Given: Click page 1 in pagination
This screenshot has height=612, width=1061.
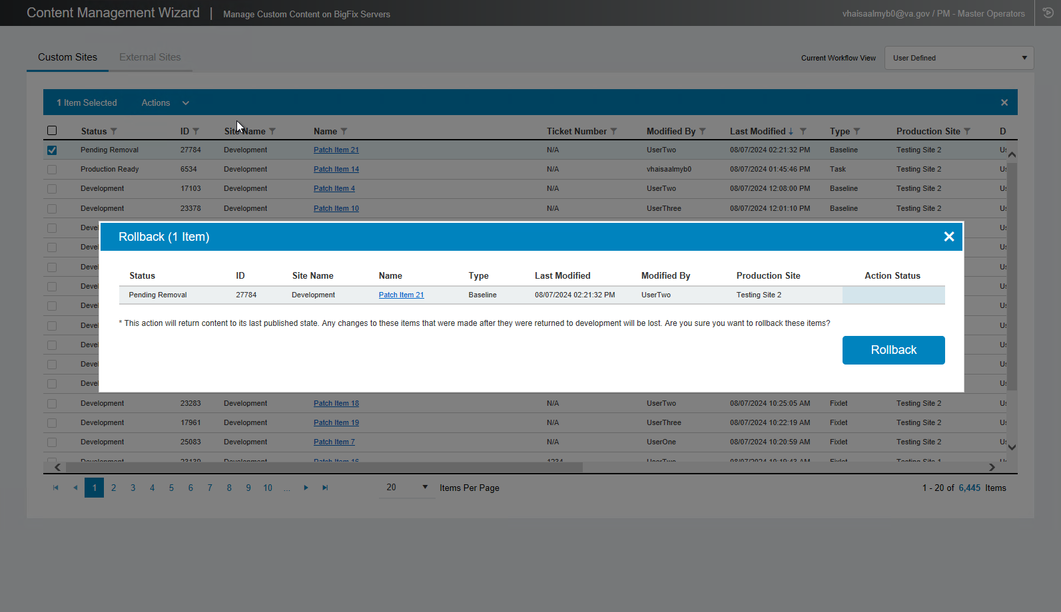Looking at the screenshot, I should (x=95, y=488).
